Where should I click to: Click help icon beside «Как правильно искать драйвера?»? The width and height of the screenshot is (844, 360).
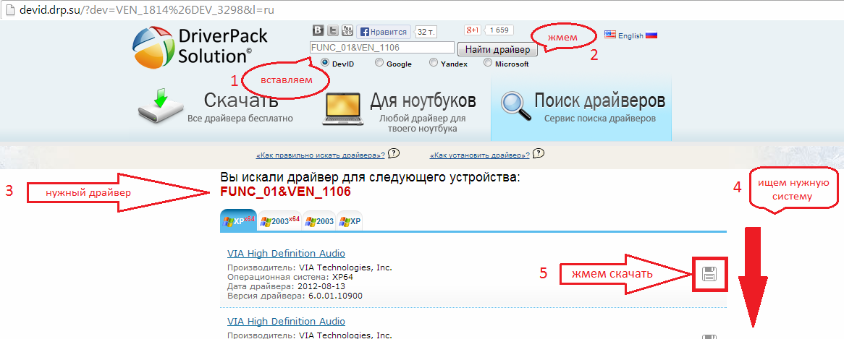click(x=394, y=154)
